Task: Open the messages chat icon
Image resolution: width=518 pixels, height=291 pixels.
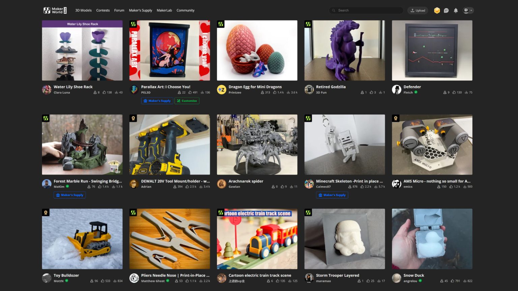Action: (x=446, y=10)
